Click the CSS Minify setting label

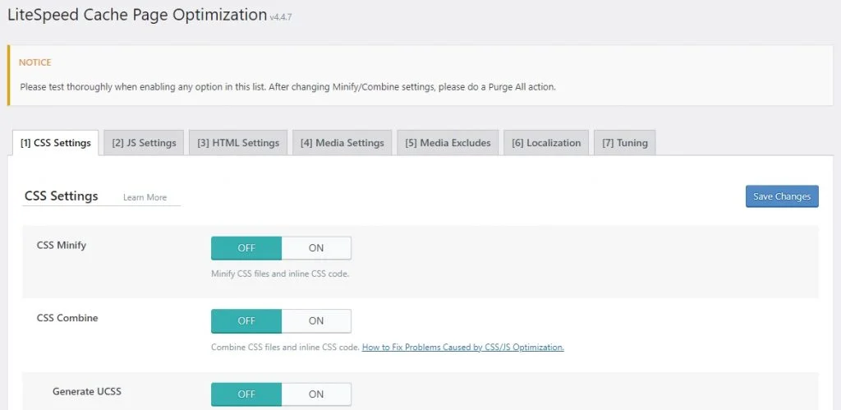coord(62,245)
